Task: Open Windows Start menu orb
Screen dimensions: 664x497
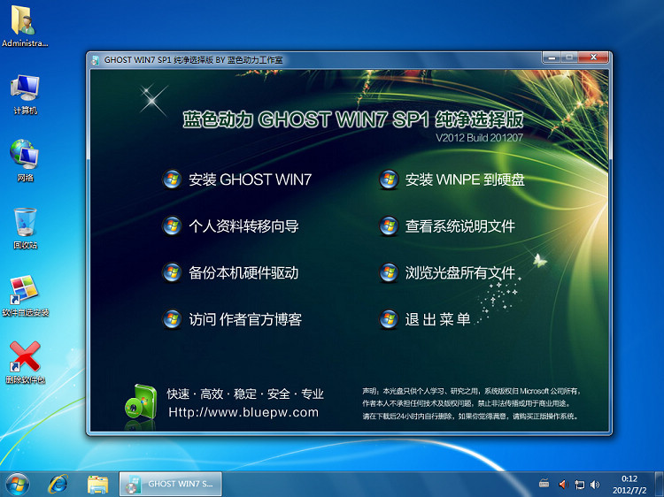Action: coord(18,484)
